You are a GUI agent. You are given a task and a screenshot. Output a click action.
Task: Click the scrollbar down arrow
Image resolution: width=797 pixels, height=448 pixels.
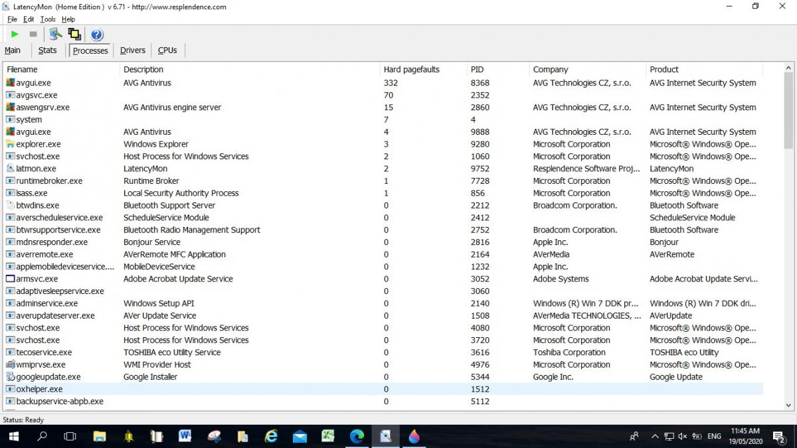pyautogui.click(x=789, y=404)
